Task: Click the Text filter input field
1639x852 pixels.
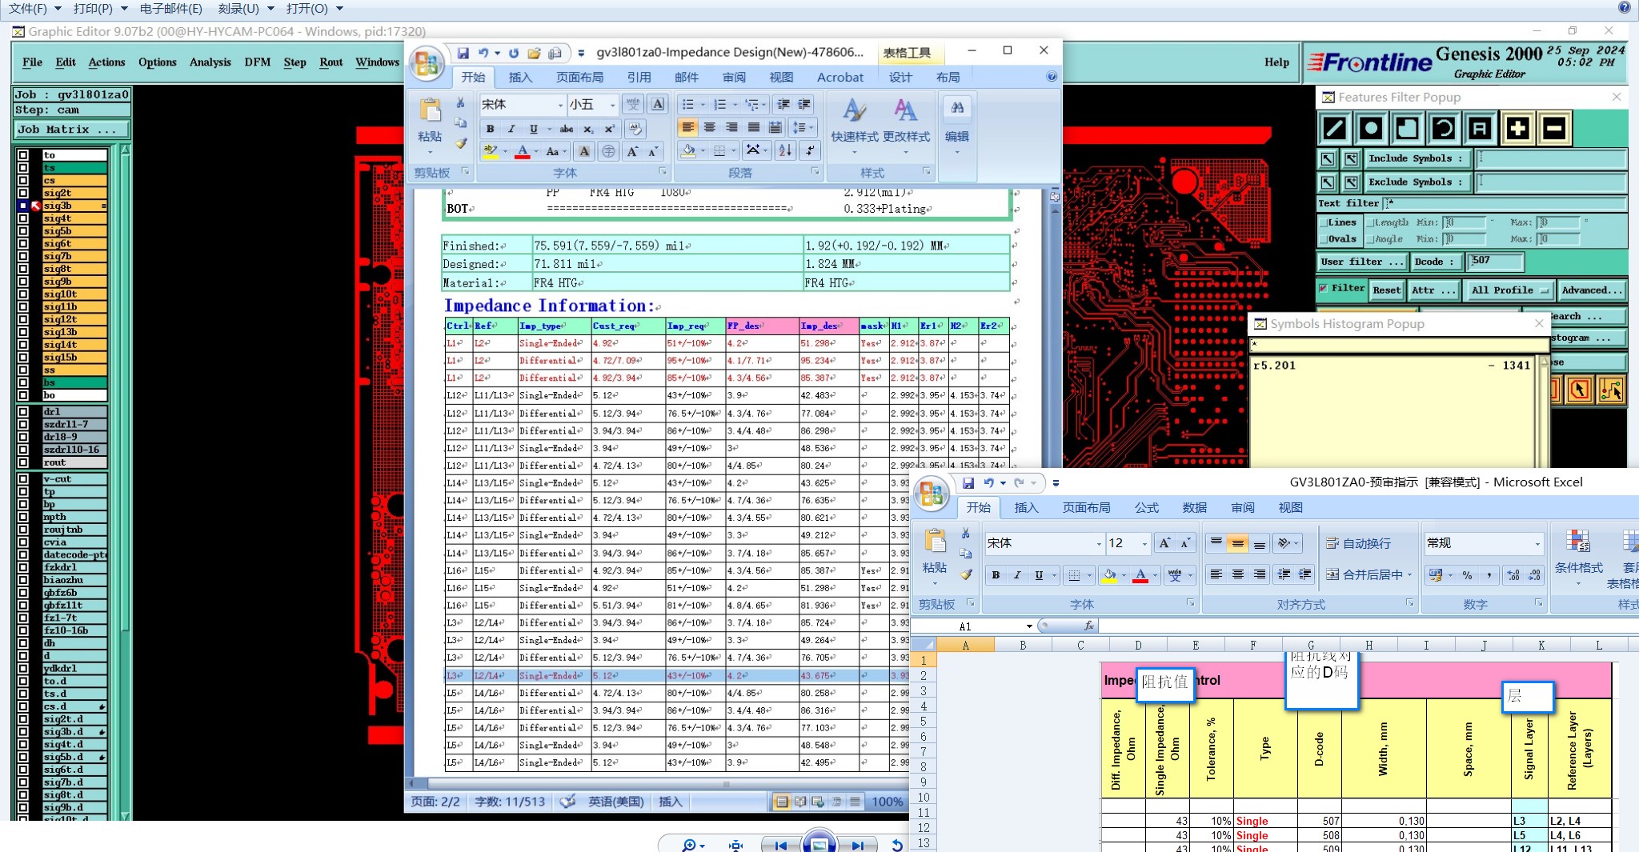Action: coord(1505,204)
